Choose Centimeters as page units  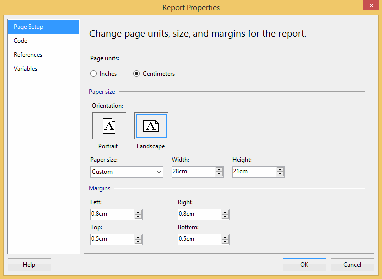tap(137, 74)
